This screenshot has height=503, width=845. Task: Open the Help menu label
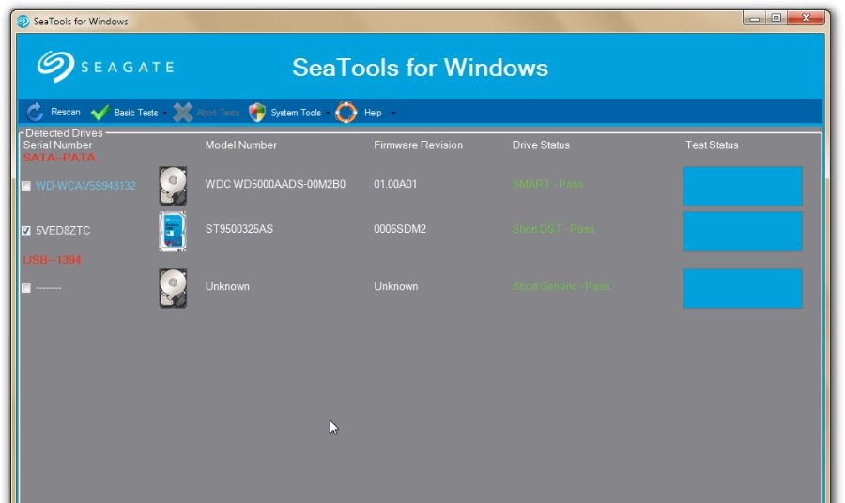373,113
